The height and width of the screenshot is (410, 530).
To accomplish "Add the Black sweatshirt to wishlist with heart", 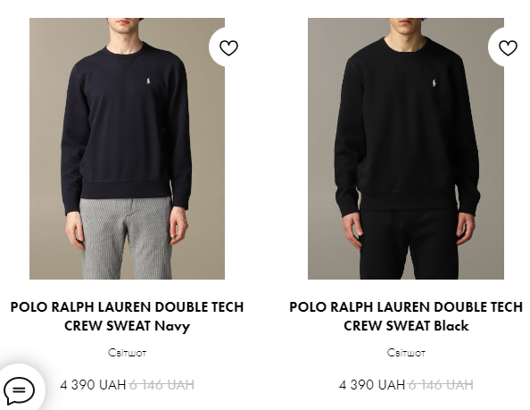I will pos(508,47).
